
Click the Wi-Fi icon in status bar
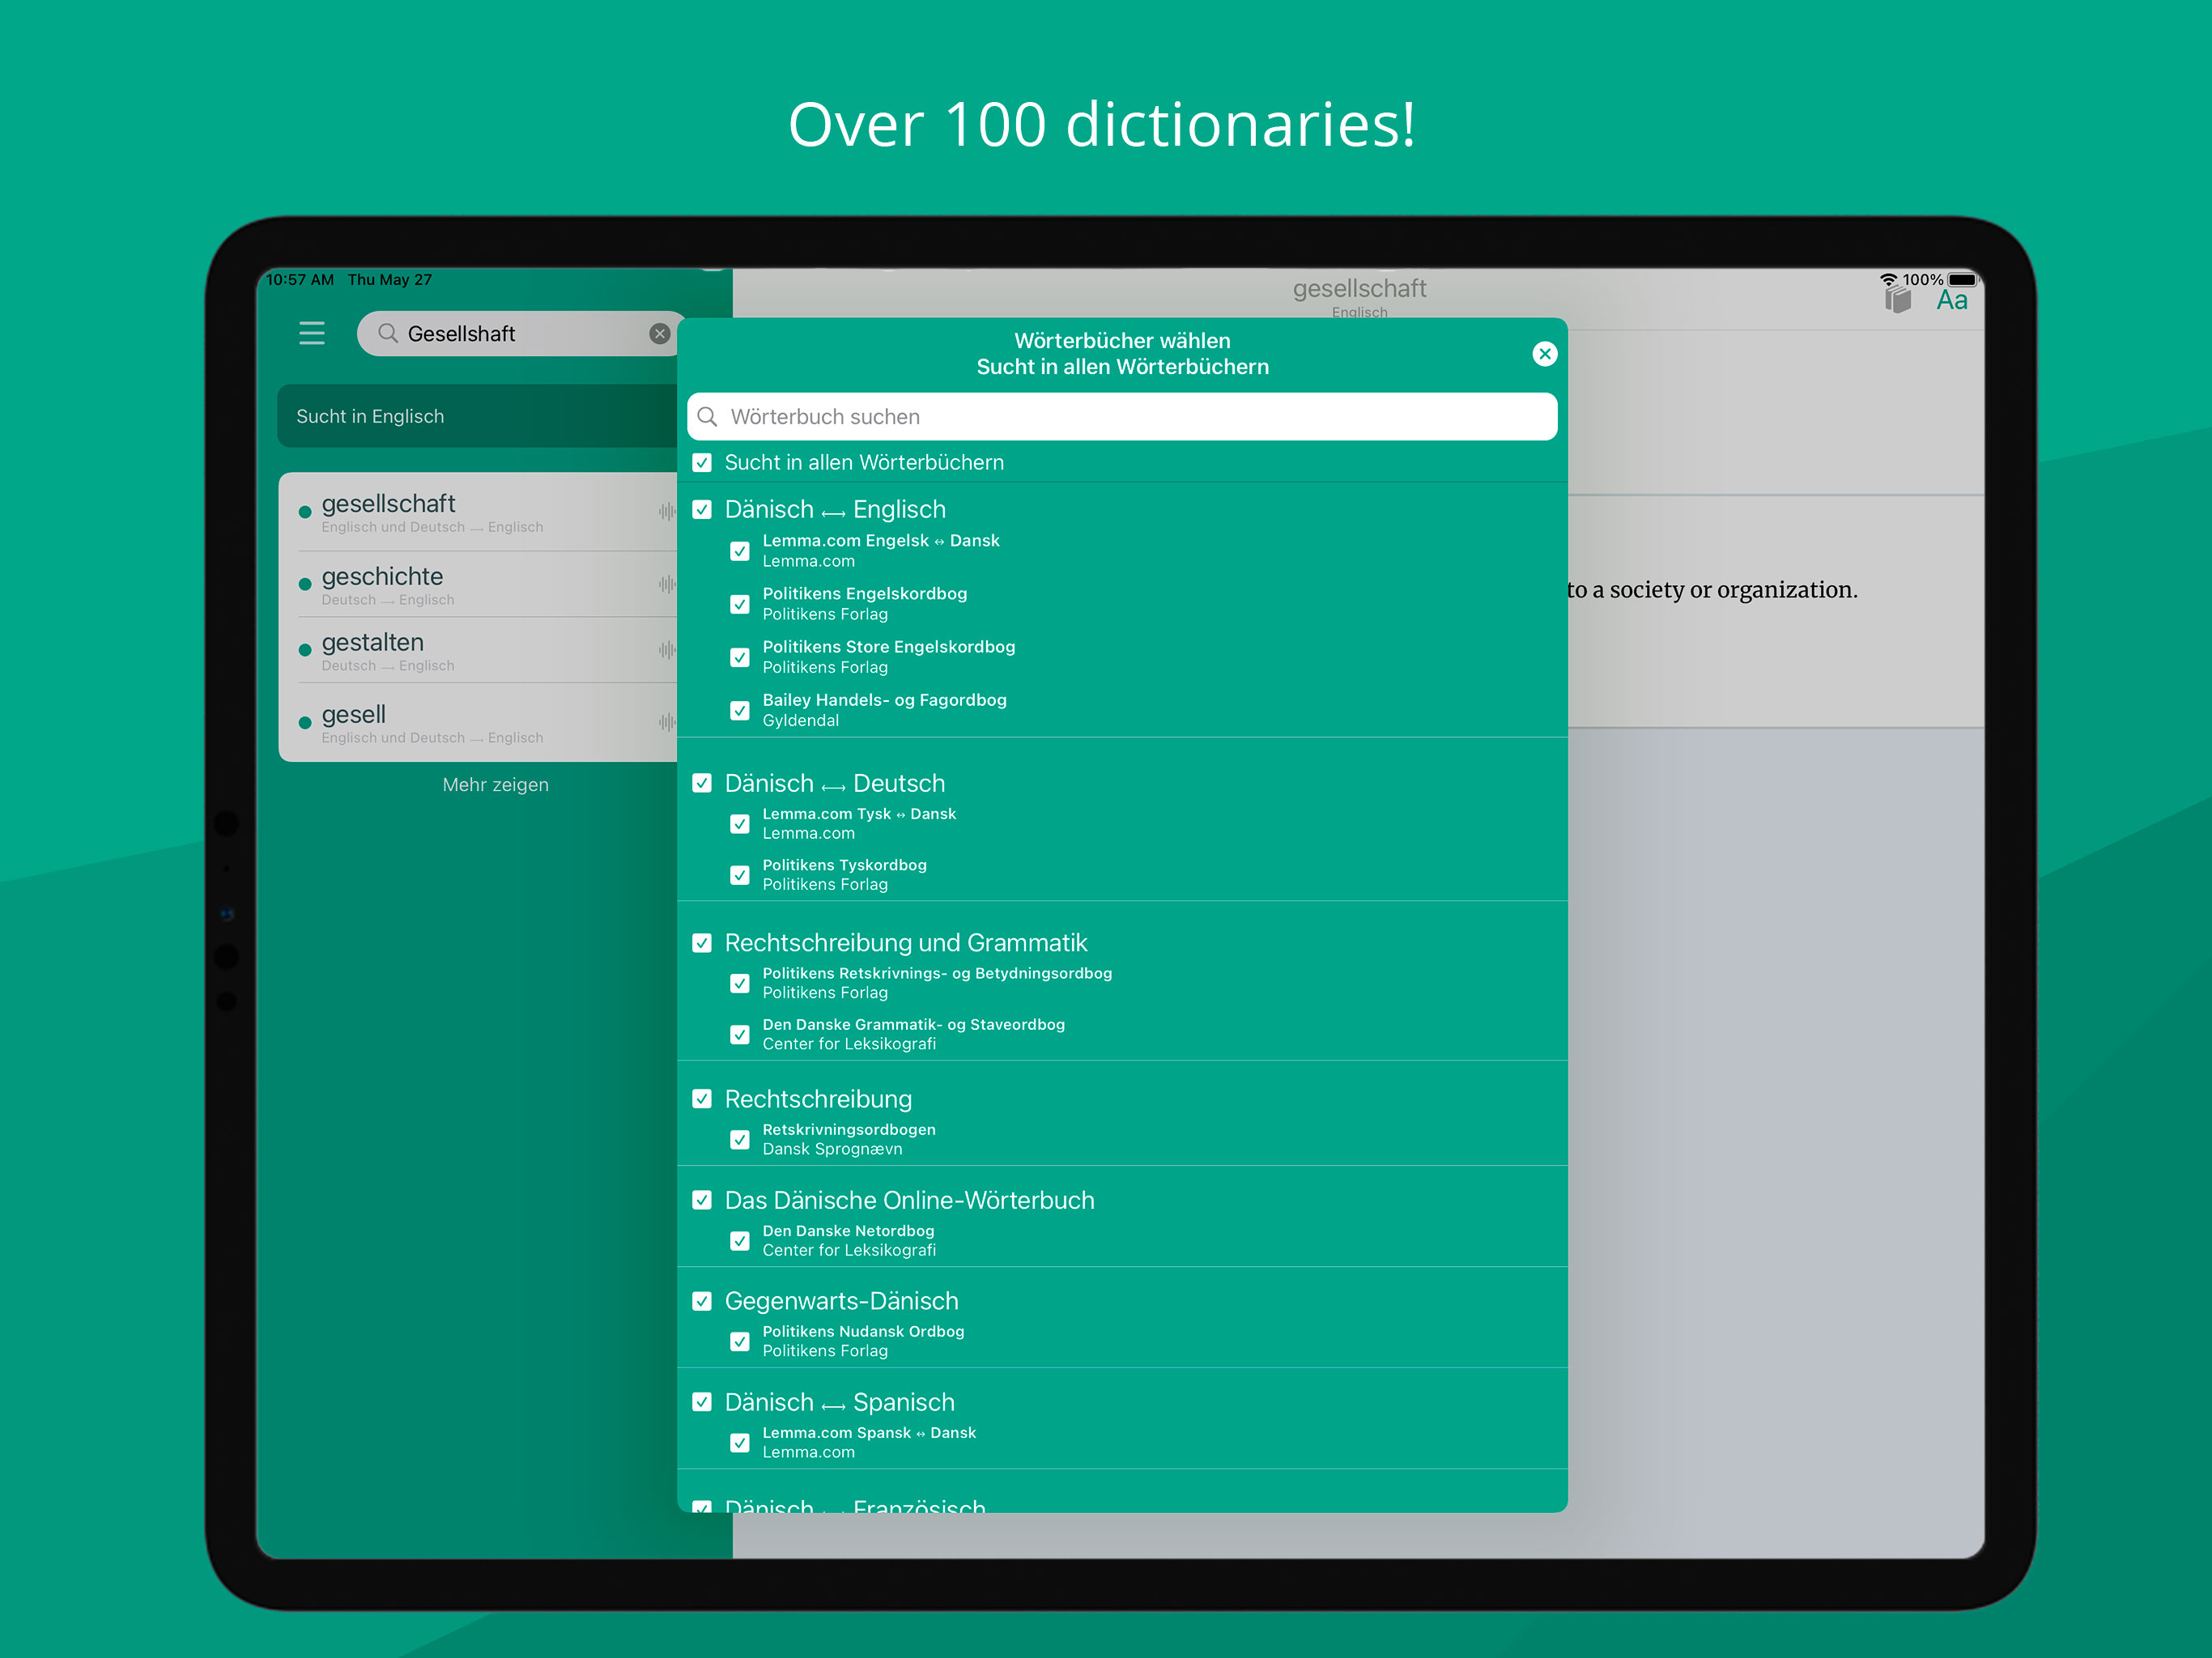[x=1889, y=280]
